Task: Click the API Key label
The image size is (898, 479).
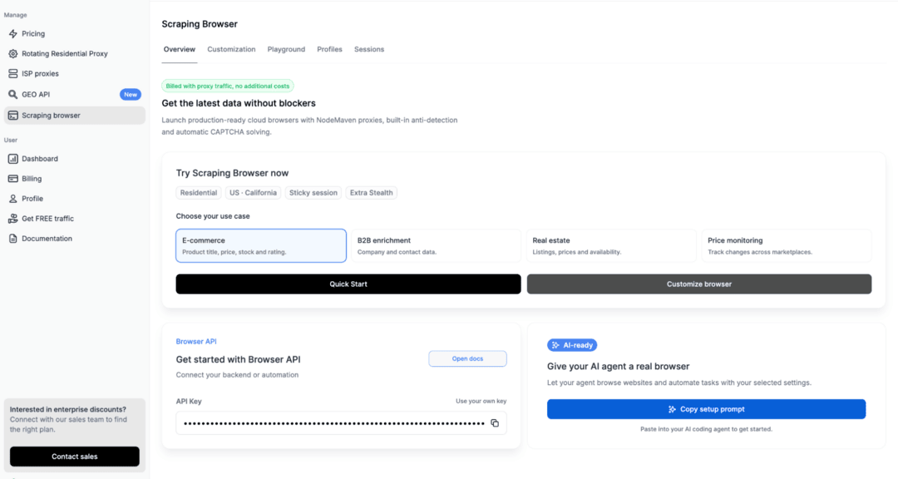Action: (x=189, y=402)
